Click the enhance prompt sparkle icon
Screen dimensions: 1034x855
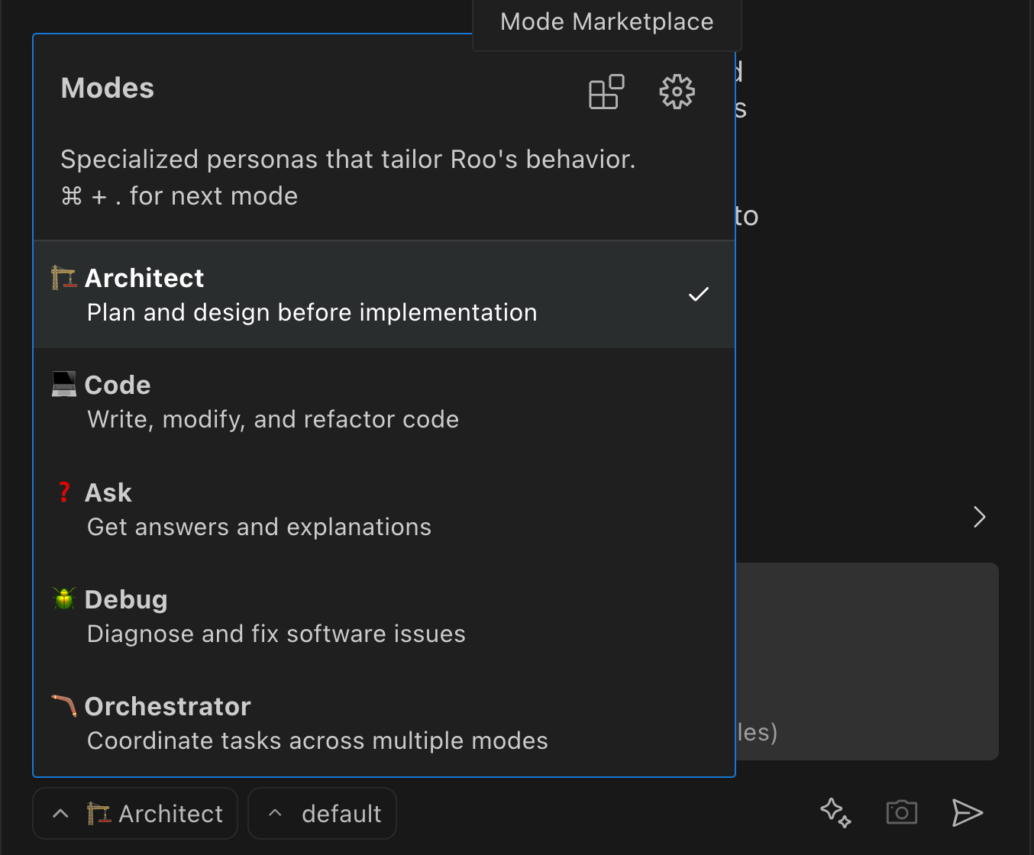pyautogui.click(x=835, y=813)
